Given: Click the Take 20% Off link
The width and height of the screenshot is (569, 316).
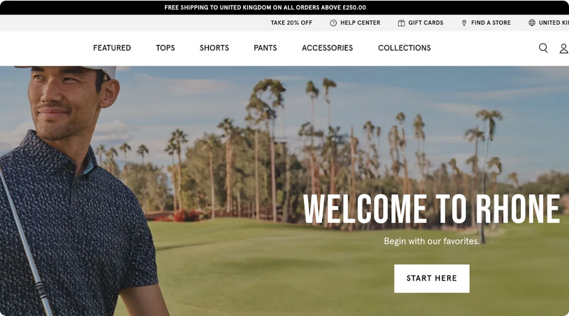Looking at the screenshot, I should pos(291,23).
